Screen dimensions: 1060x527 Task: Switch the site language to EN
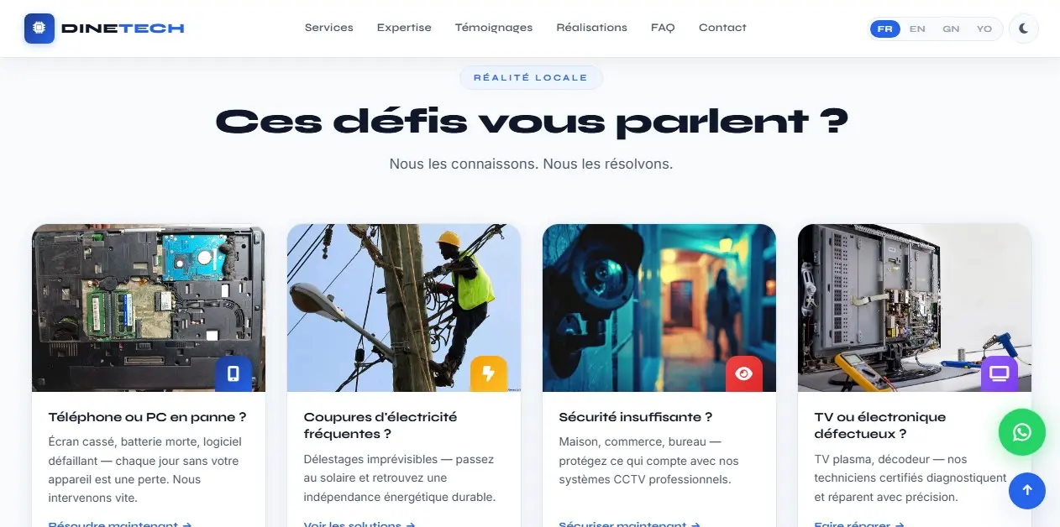tap(917, 29)
